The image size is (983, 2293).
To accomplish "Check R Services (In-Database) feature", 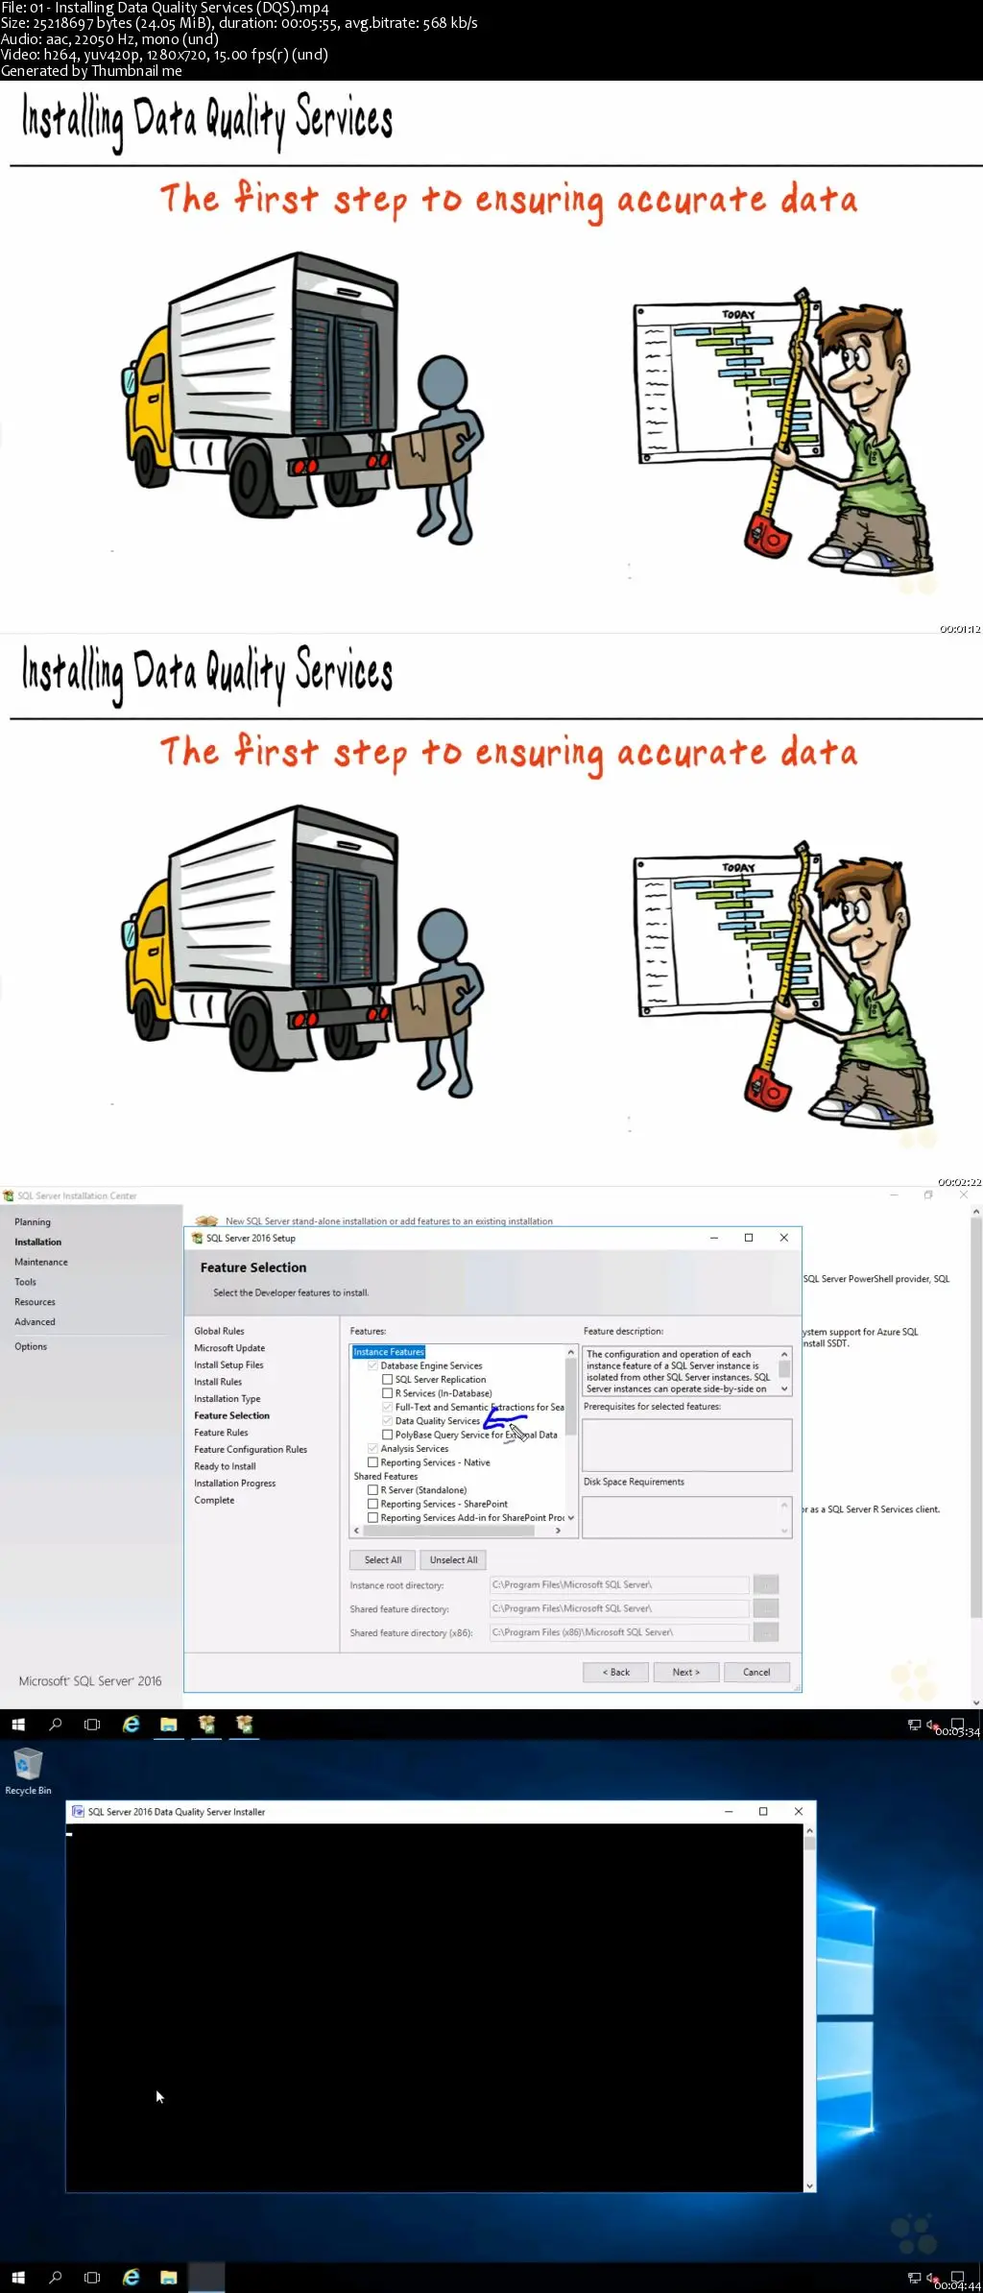I will point(387,1393).
